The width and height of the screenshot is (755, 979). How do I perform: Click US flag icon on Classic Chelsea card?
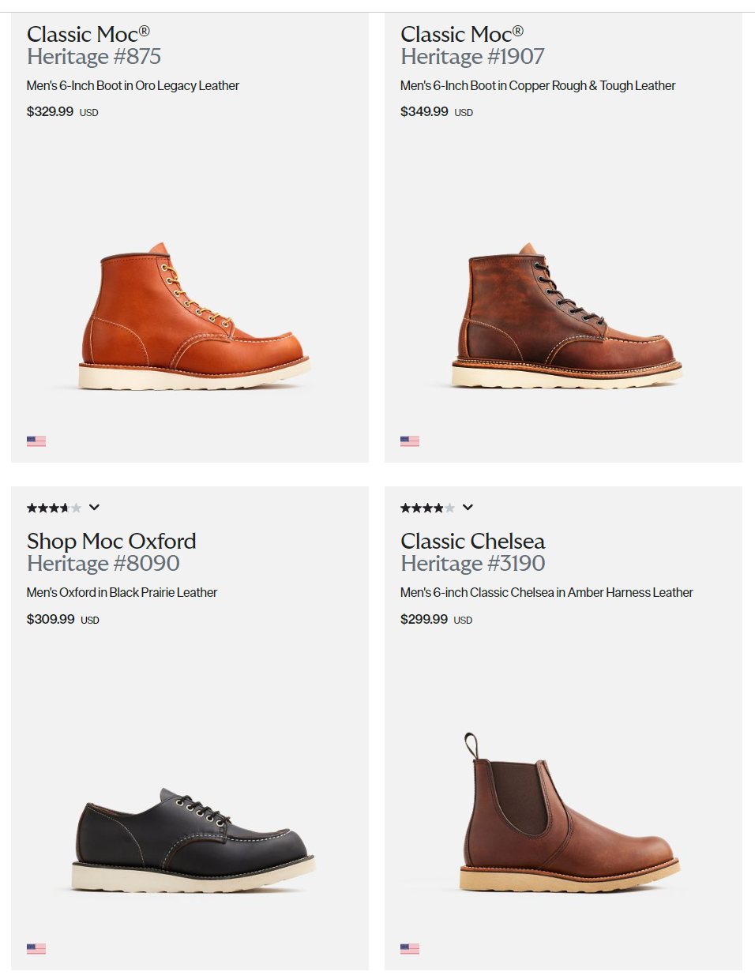click(410, 948)
